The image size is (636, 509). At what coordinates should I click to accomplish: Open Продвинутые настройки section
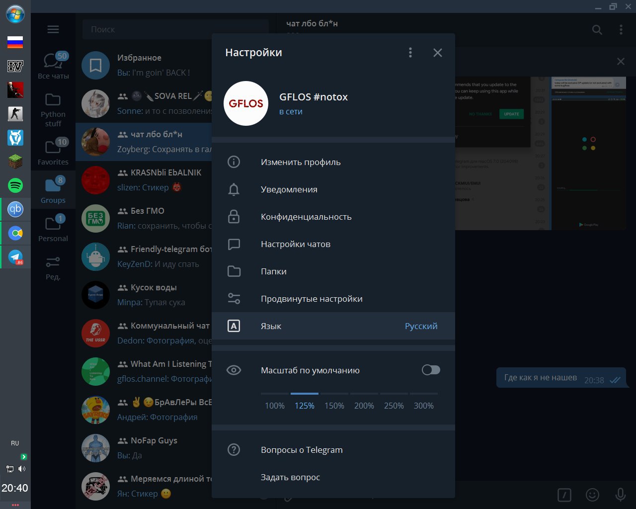333,299
